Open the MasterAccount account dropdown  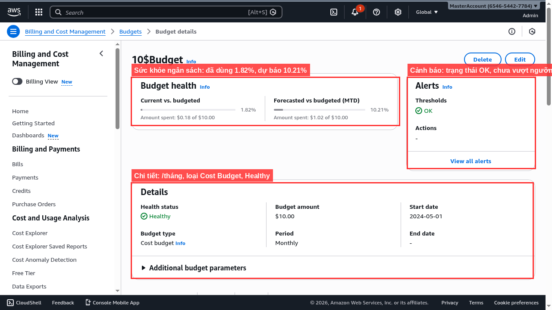click(x=493, y=6)
